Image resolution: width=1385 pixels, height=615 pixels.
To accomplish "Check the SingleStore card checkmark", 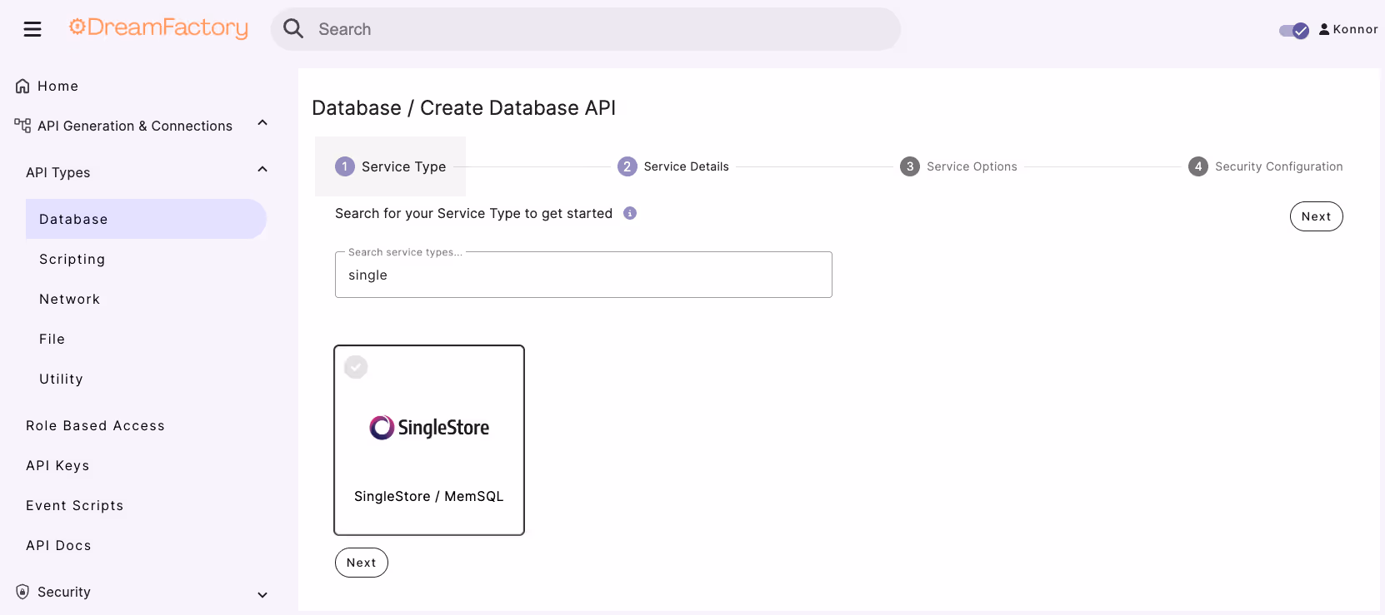I will (356, 367).
